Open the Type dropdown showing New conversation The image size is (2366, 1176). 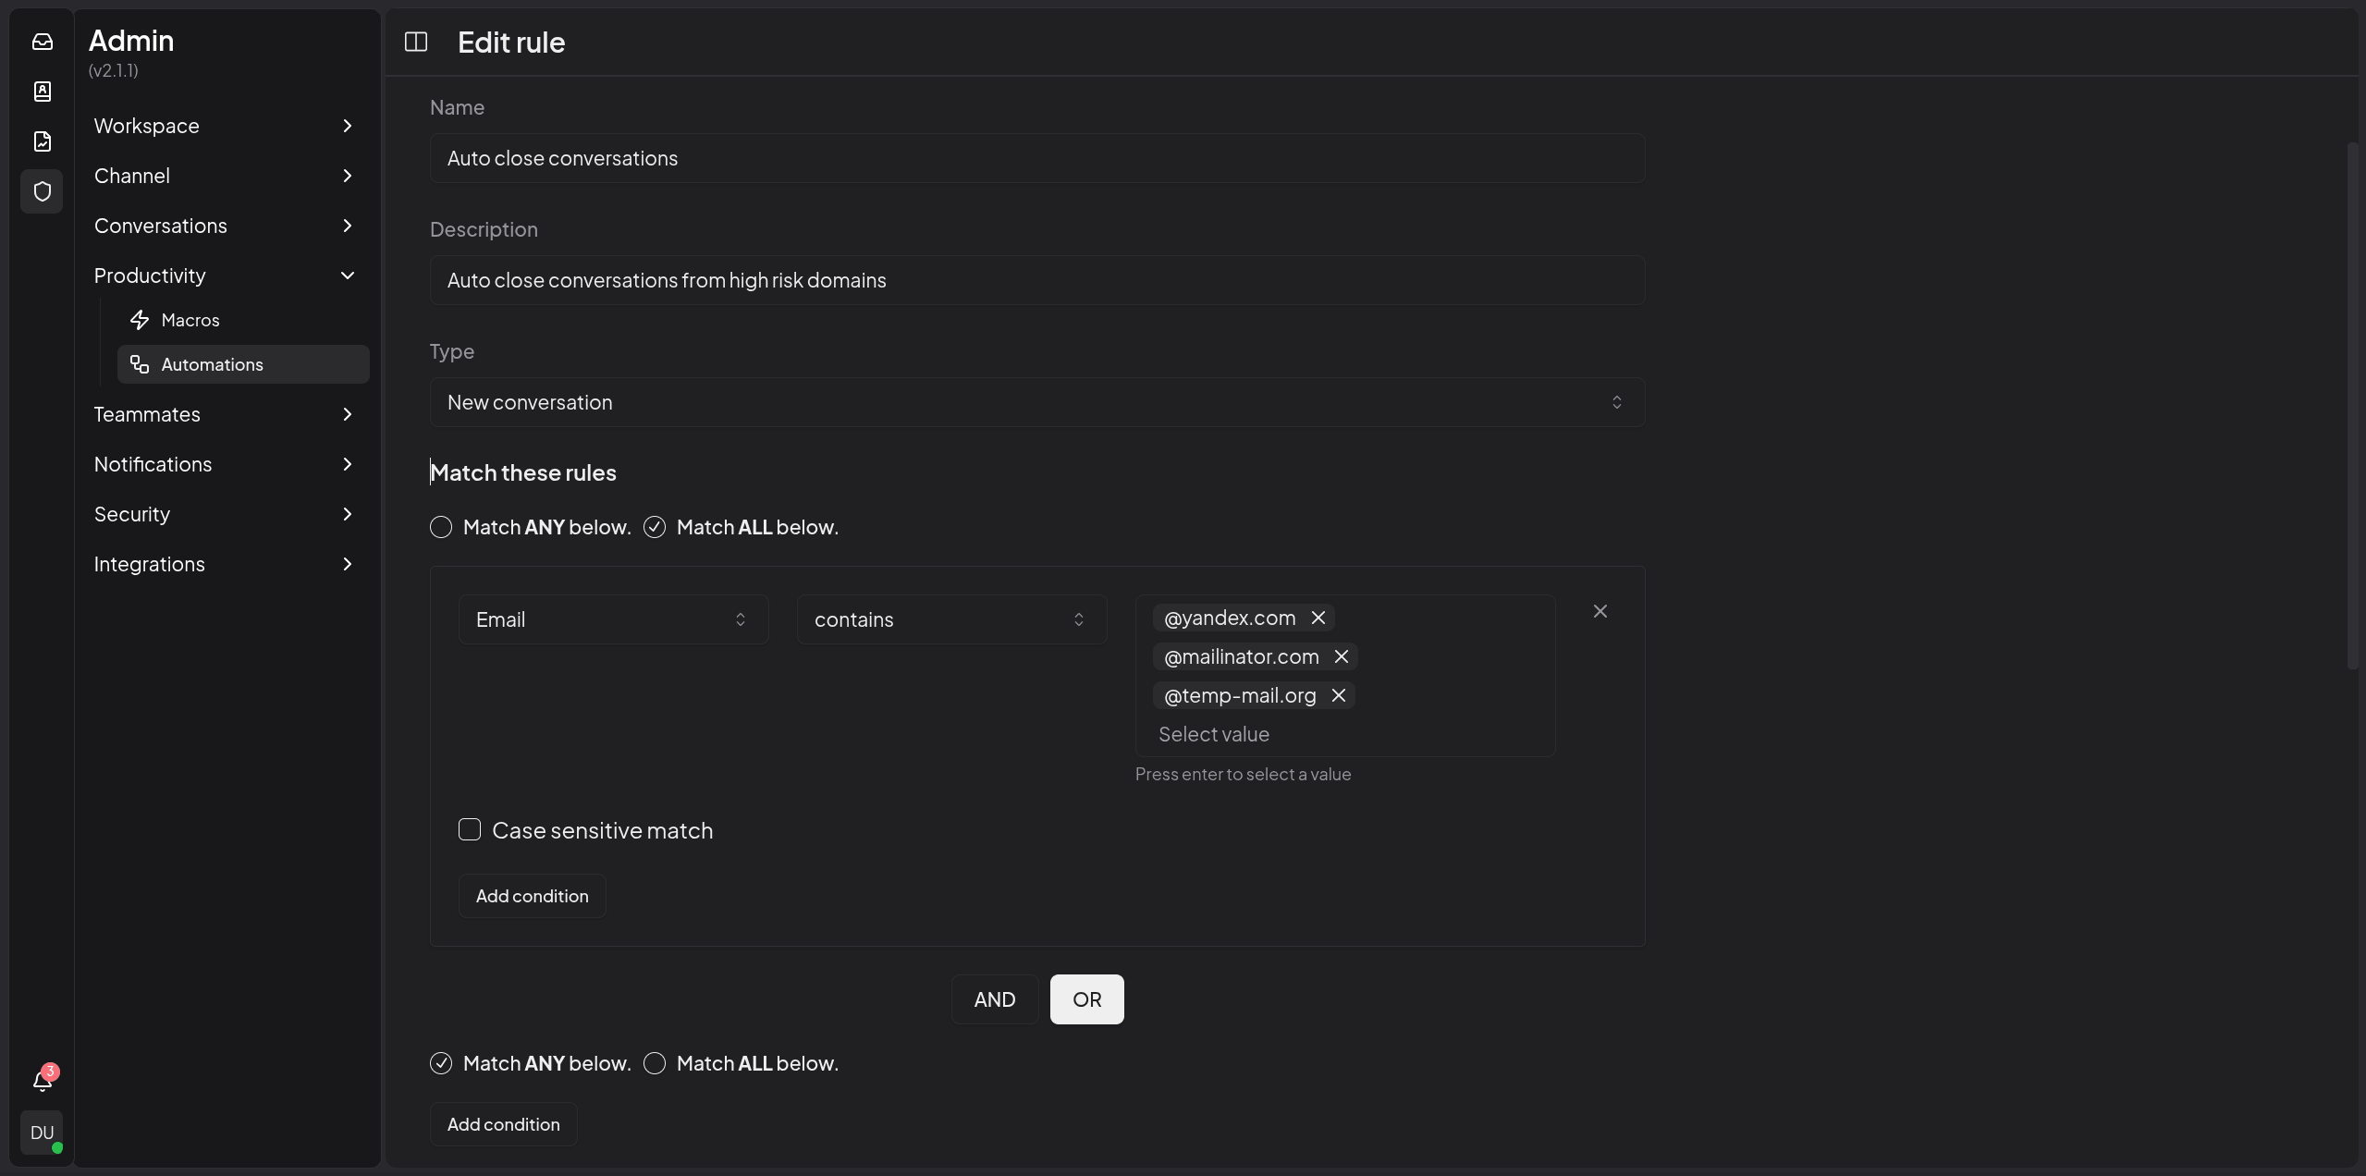(x=1036, y=402)
